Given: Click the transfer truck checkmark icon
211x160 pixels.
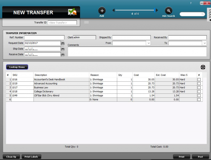Looking at the screenshot, I should (72, 12).
